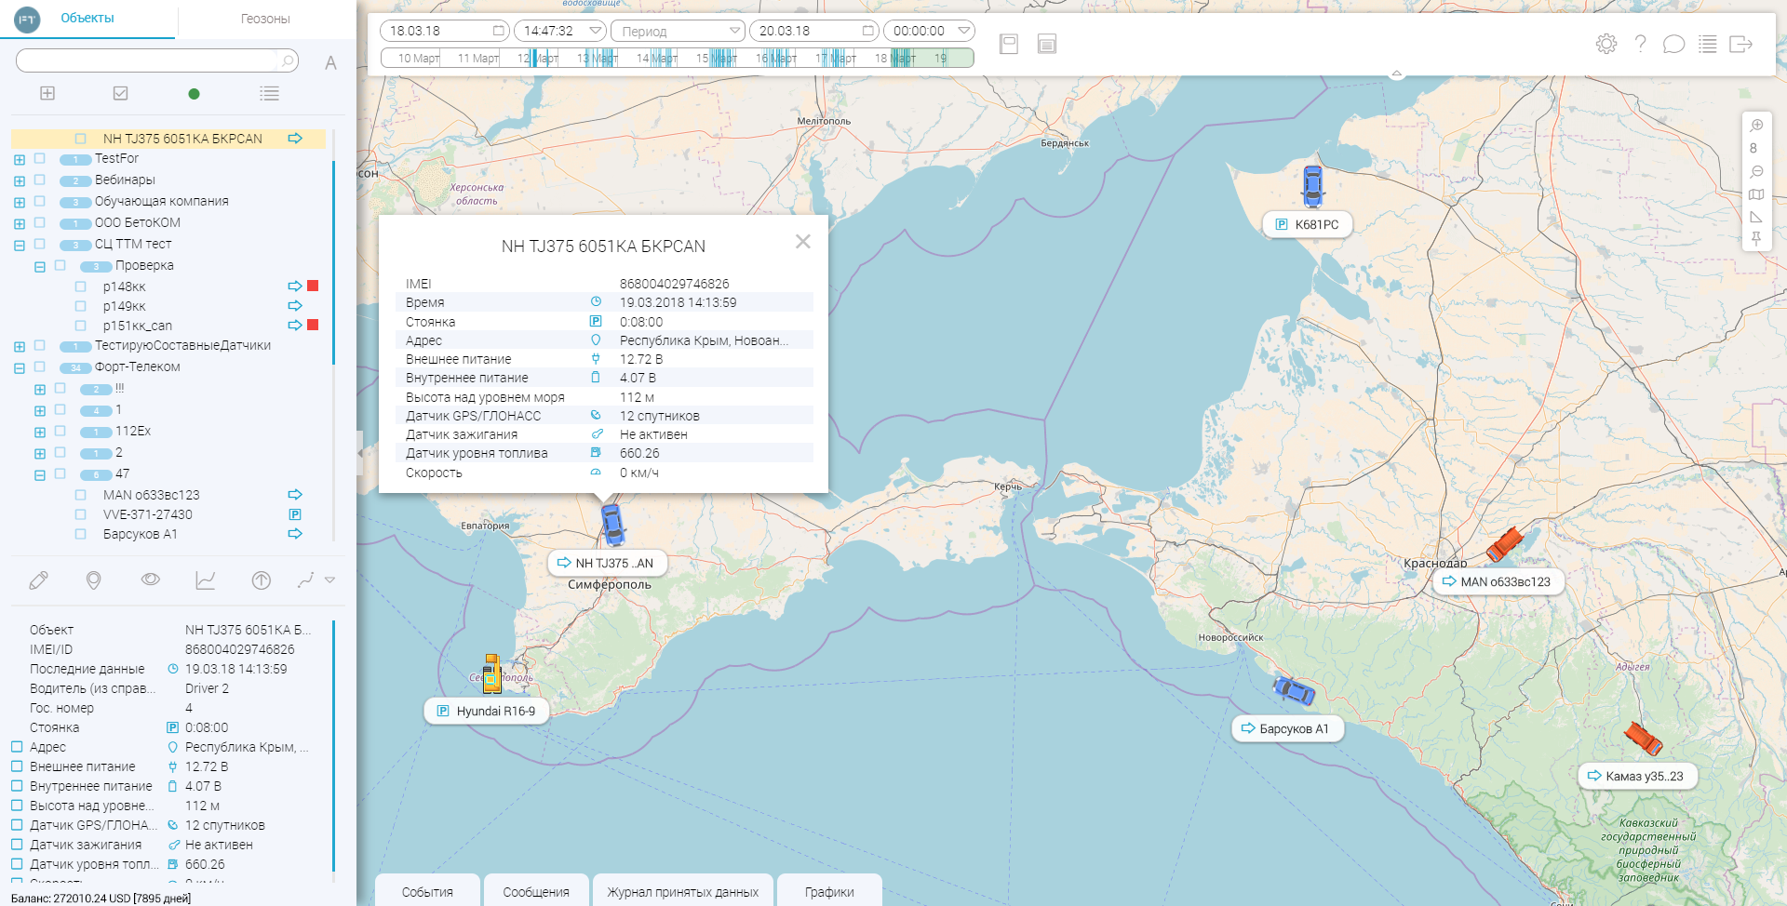Click the help question mark icon
The width and height of the screenshot is (1787, 906).
[x=1640, y=44]
